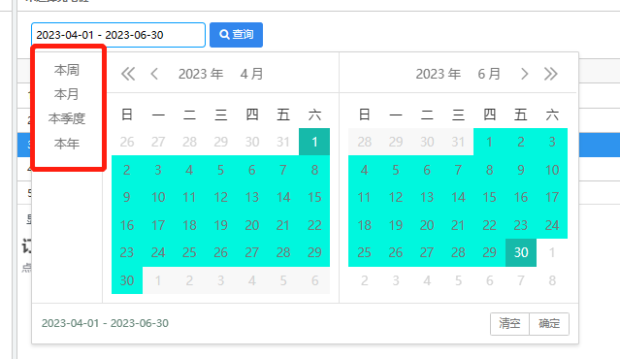Click the 确定 confirm button
The height and width of the screenshot is (359, 620).
[549, 324]
